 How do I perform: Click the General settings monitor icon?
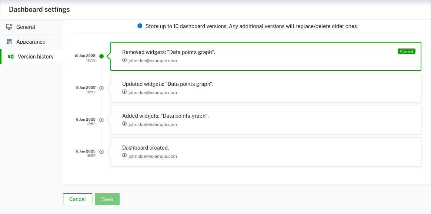pyautogui.click(x=10, y=27)
